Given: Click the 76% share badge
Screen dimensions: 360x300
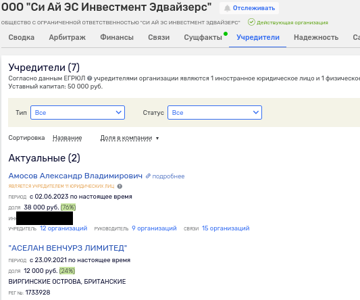Looking at the screenshot, I should [x=68, y=207].
